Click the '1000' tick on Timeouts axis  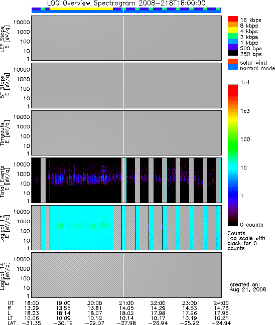23,127
